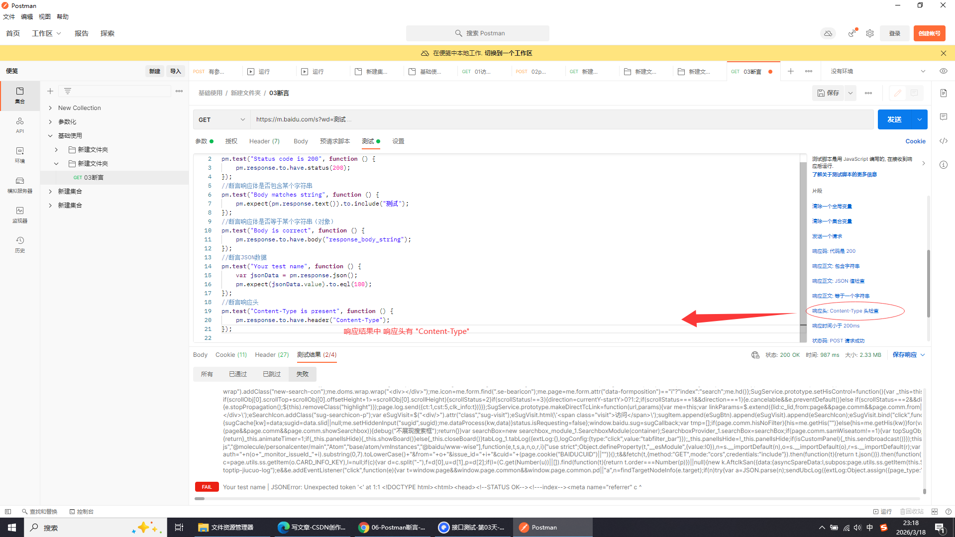955x537 pixels.
Task: Open documentation icon in the right sidebar
Action: click(944, 93)
